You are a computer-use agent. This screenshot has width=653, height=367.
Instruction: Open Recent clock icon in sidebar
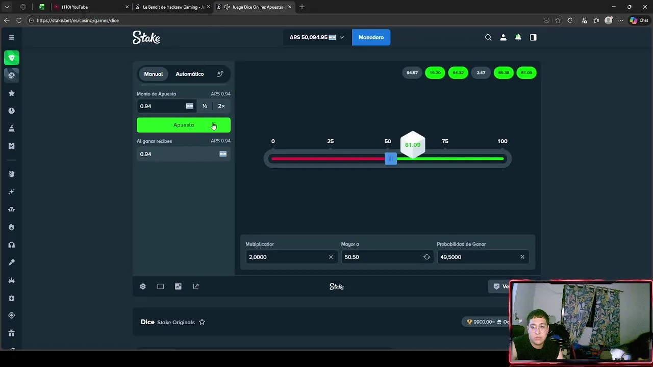pyautogui.click(x=11, y=111)
